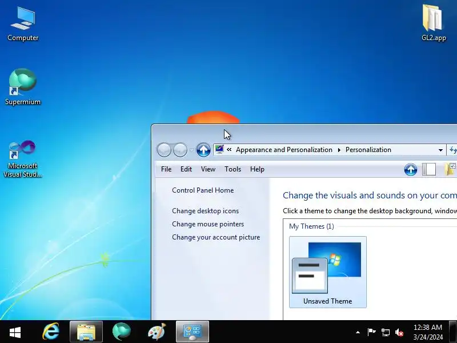Open the Edit menu
The height and width of the screenshot is (343, 457).
186,169
